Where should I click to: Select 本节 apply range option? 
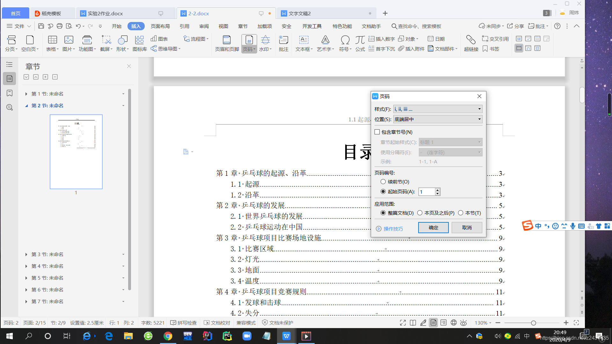click(x=461, y=213)
